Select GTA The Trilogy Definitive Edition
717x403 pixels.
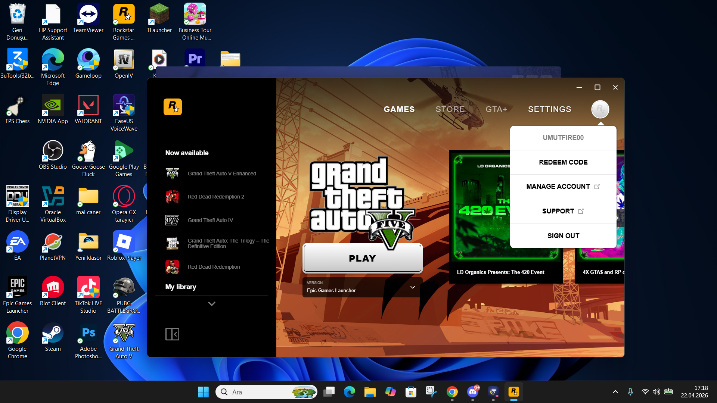click(217, 243)
